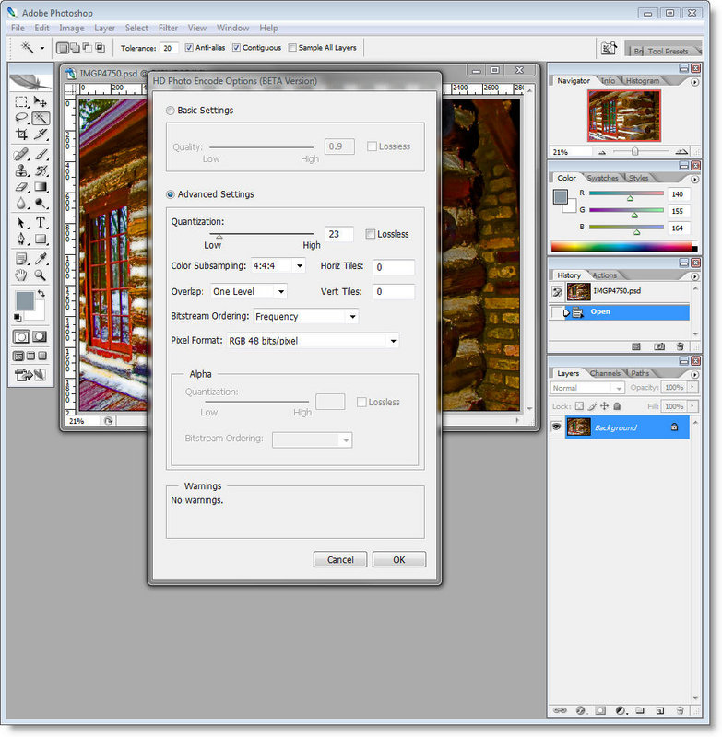The height and width of the screenshot is (737, 722).
Task: Expand the Open history step triangle
Action: click(x=566, y=312)
